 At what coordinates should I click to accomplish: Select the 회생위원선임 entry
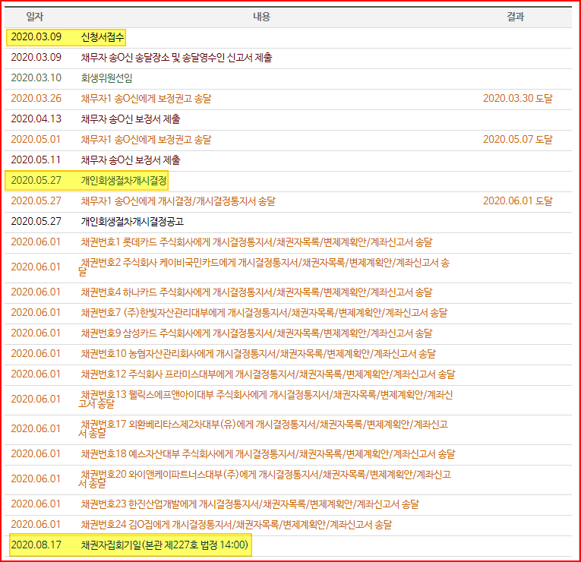tap(107, 78)
